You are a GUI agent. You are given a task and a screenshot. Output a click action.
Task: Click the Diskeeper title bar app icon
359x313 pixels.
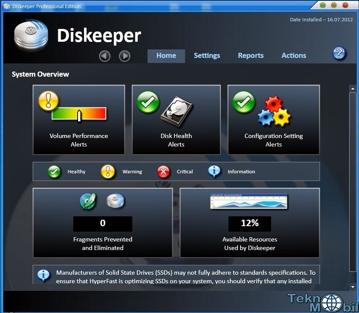(x=7, y=6)
